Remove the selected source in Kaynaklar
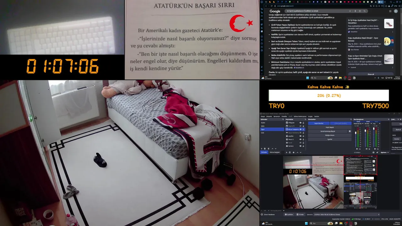Viewport: 402px width, 226px height. [x=290, y=152]
